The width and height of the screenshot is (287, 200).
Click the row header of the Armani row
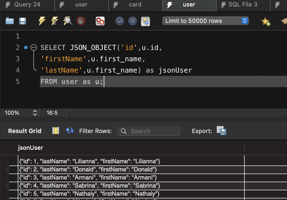(13, 177)
